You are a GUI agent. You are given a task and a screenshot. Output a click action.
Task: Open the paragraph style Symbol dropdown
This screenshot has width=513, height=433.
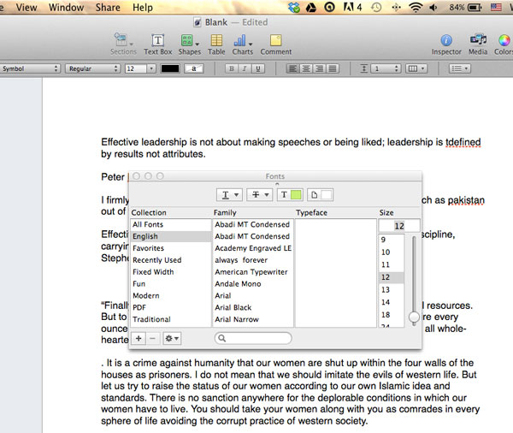[29, 68]
